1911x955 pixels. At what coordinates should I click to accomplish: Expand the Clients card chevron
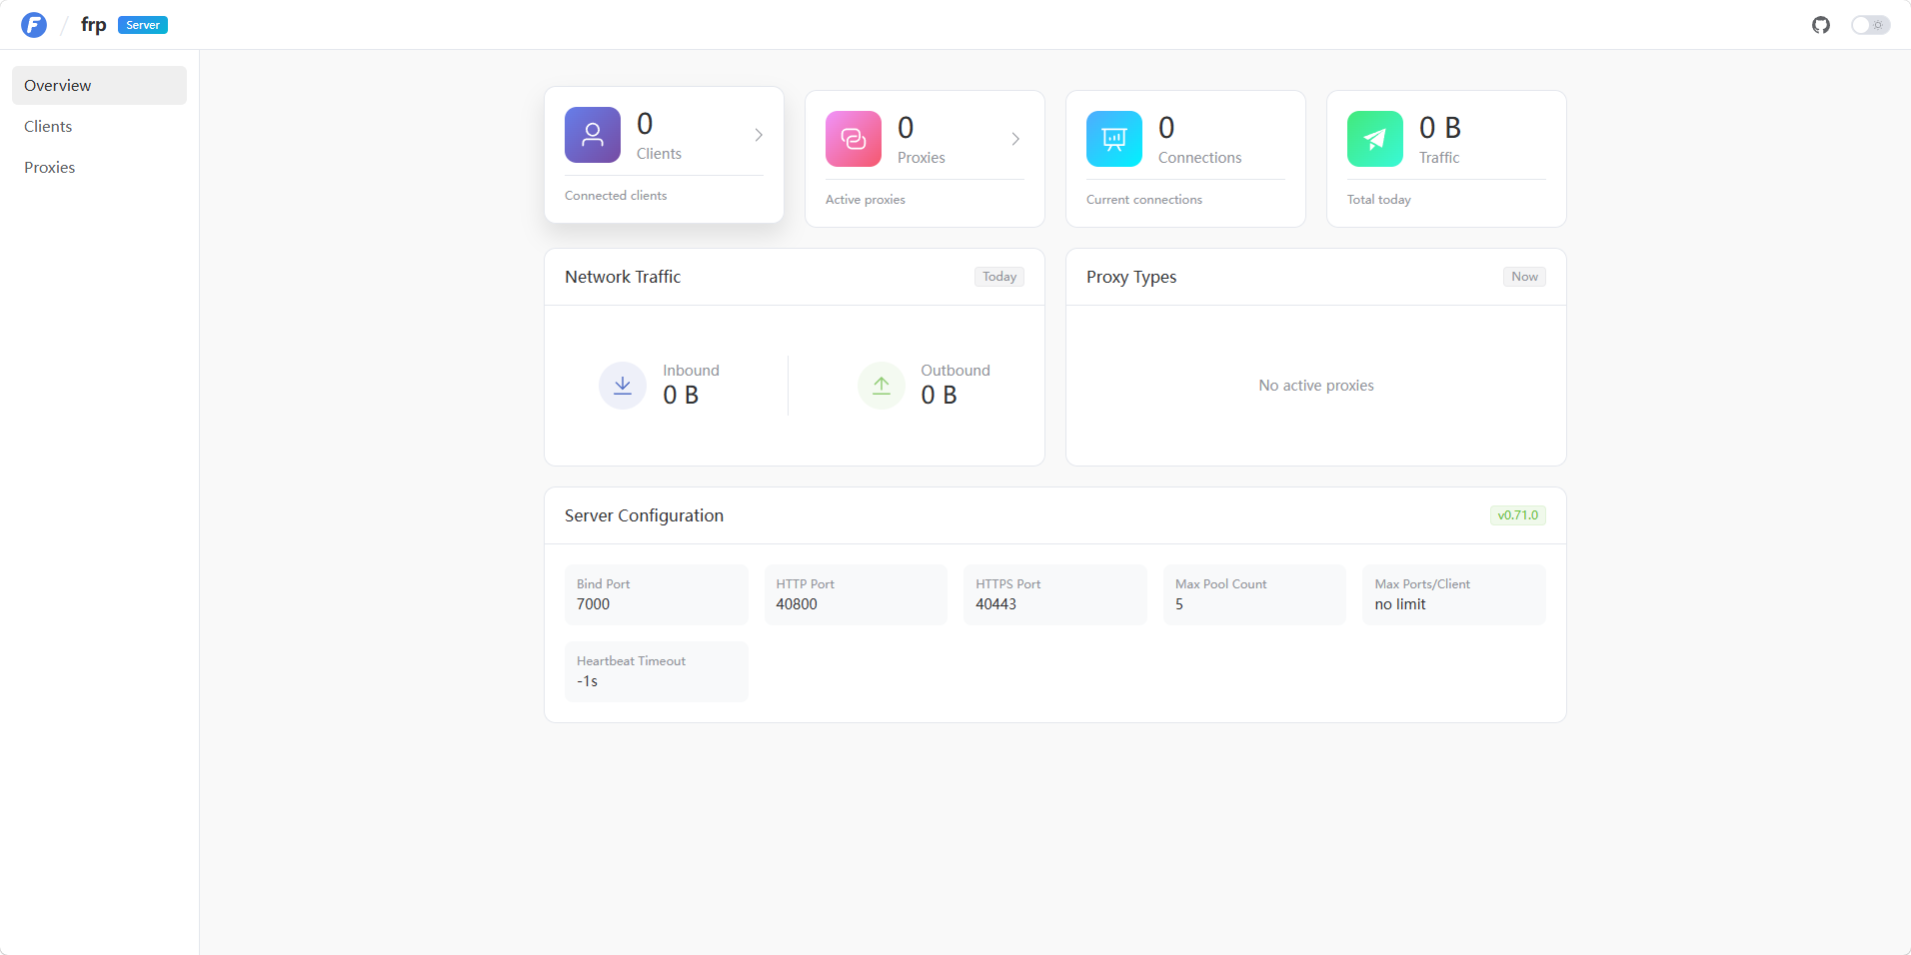pyautogui.click(x=759, y=135)
